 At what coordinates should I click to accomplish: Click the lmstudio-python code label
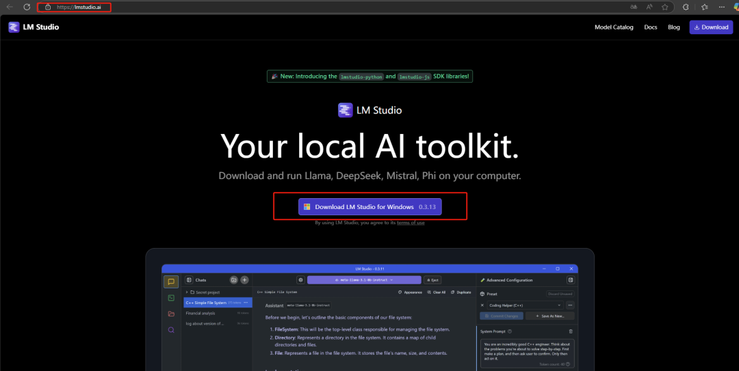click(361, 77)
